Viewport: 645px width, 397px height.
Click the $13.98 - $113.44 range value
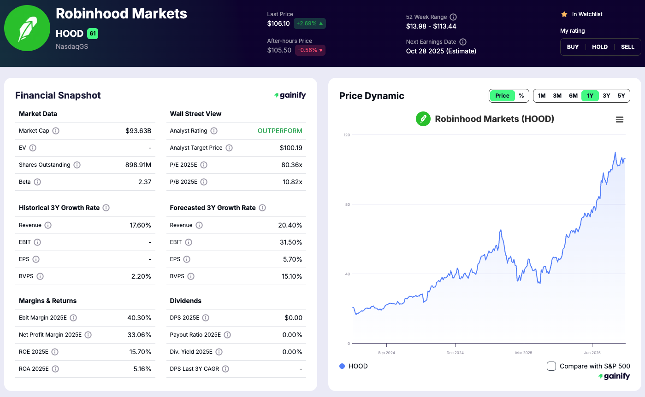pos(431,26)
